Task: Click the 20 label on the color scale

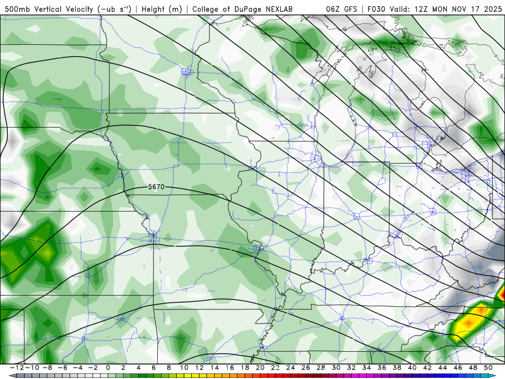Action: (x=260, y=368)
